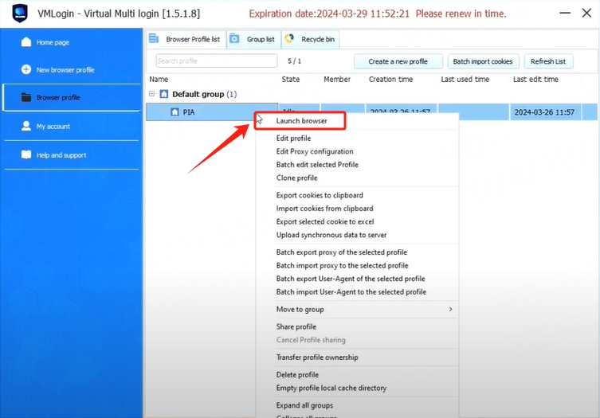The width and height of the screenshot is (600, 418).
Task: Click Create a new profile button
Action: 398,61
